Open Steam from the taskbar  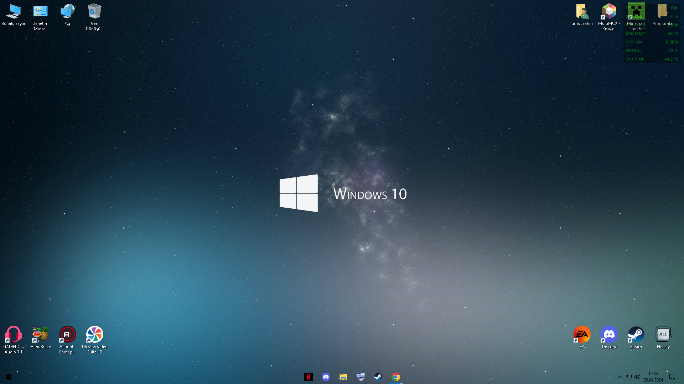click(378, 377)
